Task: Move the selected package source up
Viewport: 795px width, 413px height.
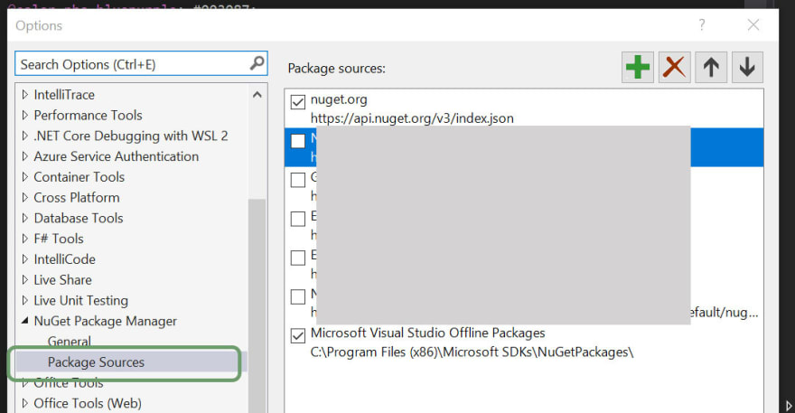Action: pos(711,67)
